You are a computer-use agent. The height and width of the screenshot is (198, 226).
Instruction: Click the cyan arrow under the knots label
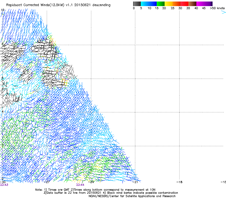(x=224, y=13)
